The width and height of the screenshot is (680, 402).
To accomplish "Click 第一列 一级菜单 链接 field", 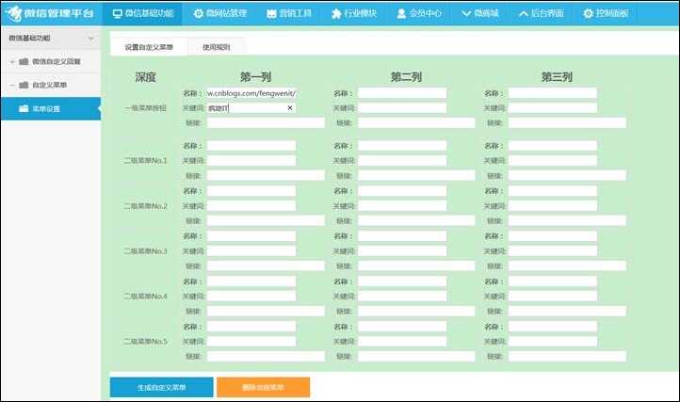I will (x=266, y=122).
